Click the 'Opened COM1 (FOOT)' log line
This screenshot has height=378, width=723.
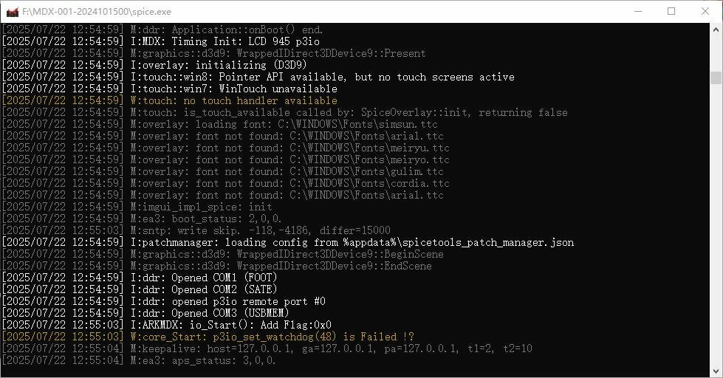pos(140,278)
